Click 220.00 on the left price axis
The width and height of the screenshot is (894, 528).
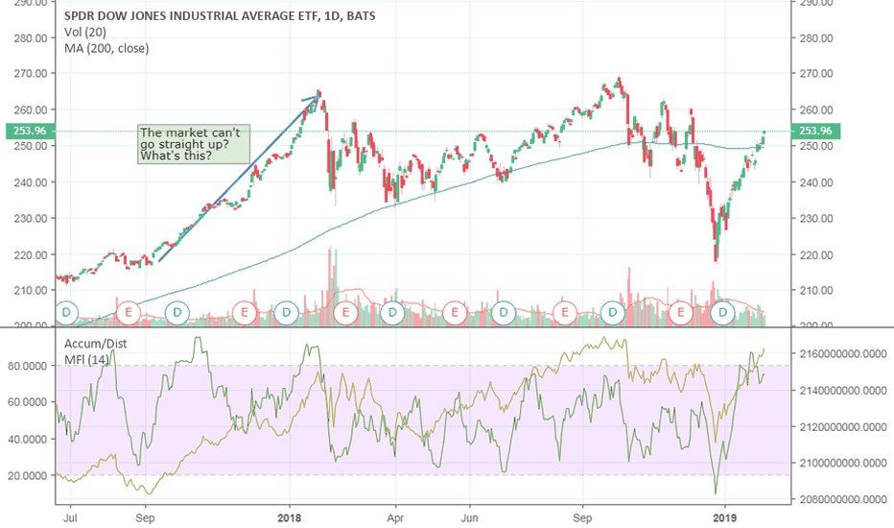point(31,255)
